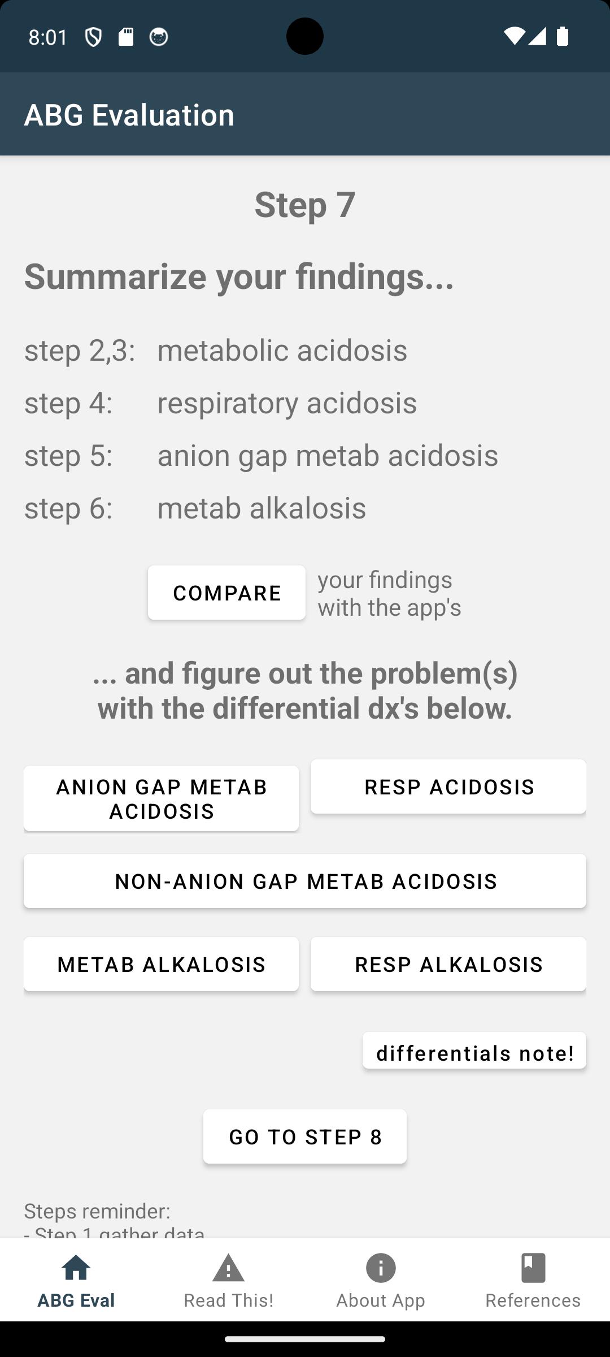Tap the SD card status icon
This screenshot has height=1357, width=610.
coord(126,37)
